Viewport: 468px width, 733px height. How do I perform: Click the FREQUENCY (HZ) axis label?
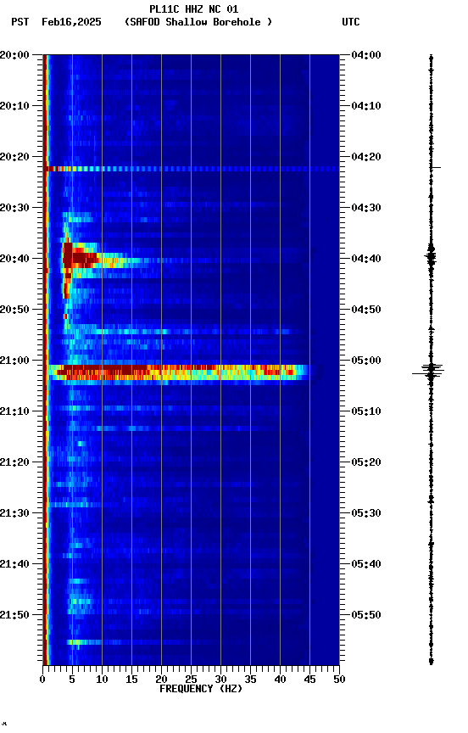pyautogui.click(x=201, y=689)
